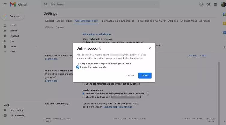Open the Snoozed folder
The height and width of the screenshot is (125, 226).
coord(14,36)
